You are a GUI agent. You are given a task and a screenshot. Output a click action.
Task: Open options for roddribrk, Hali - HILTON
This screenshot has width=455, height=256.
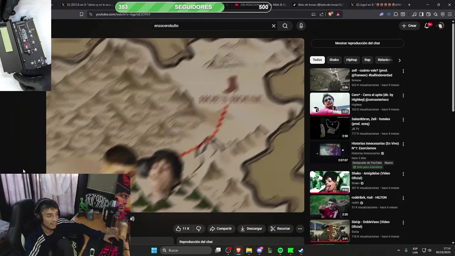click(403, 198)
